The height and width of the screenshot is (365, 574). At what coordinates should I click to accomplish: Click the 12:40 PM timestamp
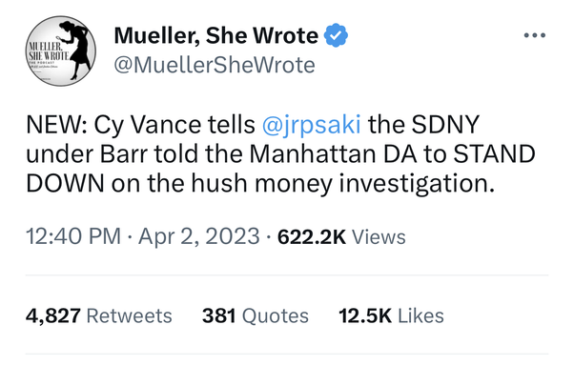(73, 236)
